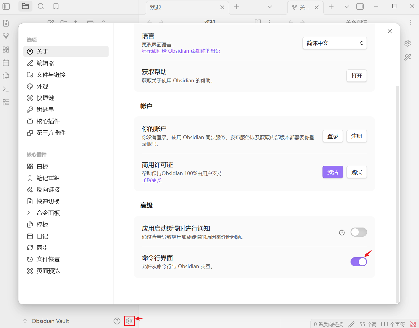Open the 简体中文 language dropdown
Image resolution: width=419 pixels, height=328 pixels.
(335, 43)
